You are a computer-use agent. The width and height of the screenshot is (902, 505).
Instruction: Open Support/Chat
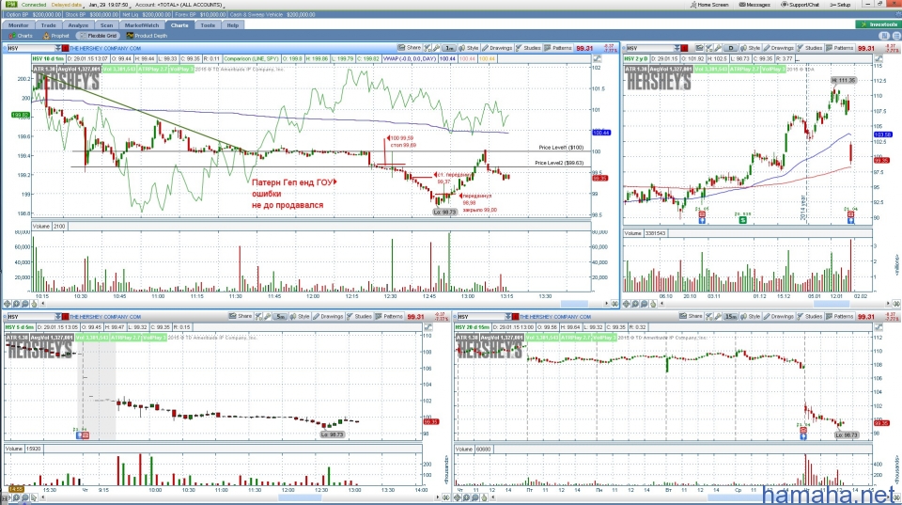[x=801, y=5]
